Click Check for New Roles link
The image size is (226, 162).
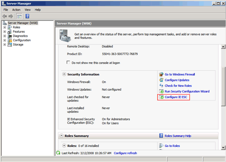pyautogui.click(x=178, y=86)
